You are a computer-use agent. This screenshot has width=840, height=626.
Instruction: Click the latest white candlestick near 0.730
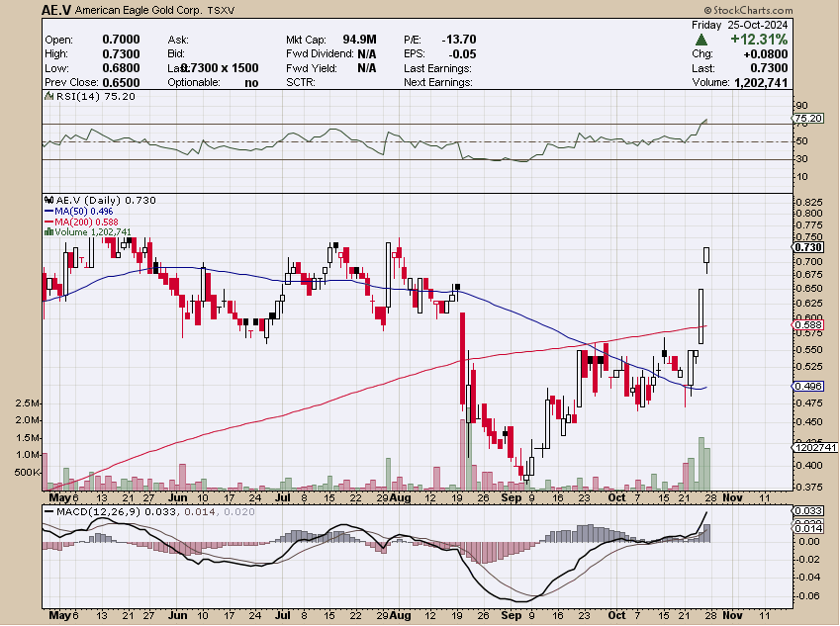coord(707,255)
